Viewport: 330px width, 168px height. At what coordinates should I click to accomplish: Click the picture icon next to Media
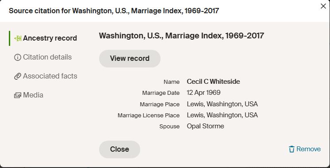pos(18,95)
